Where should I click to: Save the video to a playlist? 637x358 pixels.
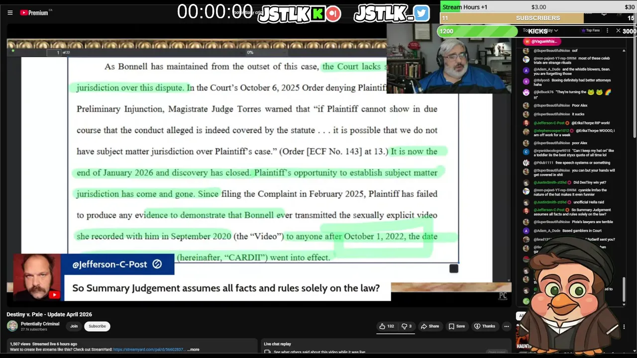[456, 326]
